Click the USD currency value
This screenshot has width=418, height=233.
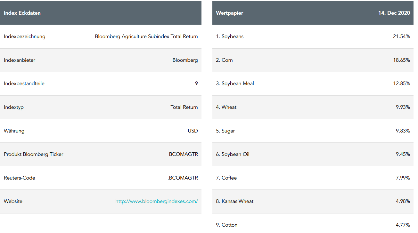pos(193,131)
